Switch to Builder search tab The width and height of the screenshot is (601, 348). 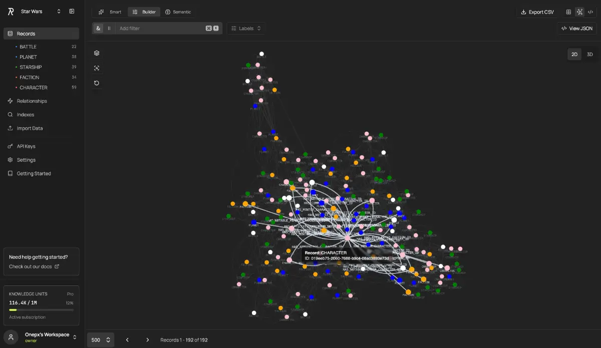click(x=144, y=12)
